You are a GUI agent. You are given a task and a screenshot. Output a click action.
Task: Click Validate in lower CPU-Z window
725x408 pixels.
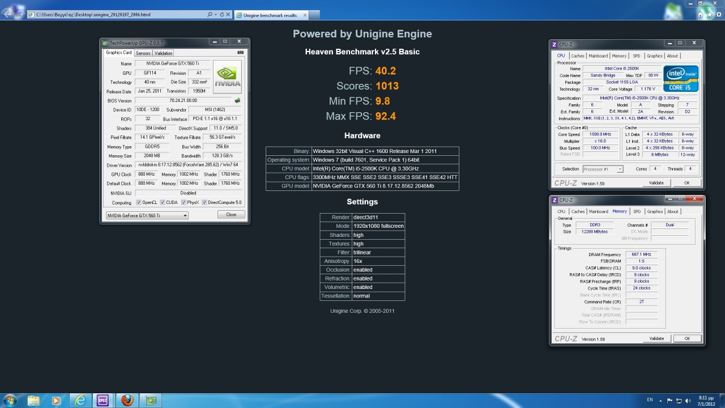pos(656,339)
